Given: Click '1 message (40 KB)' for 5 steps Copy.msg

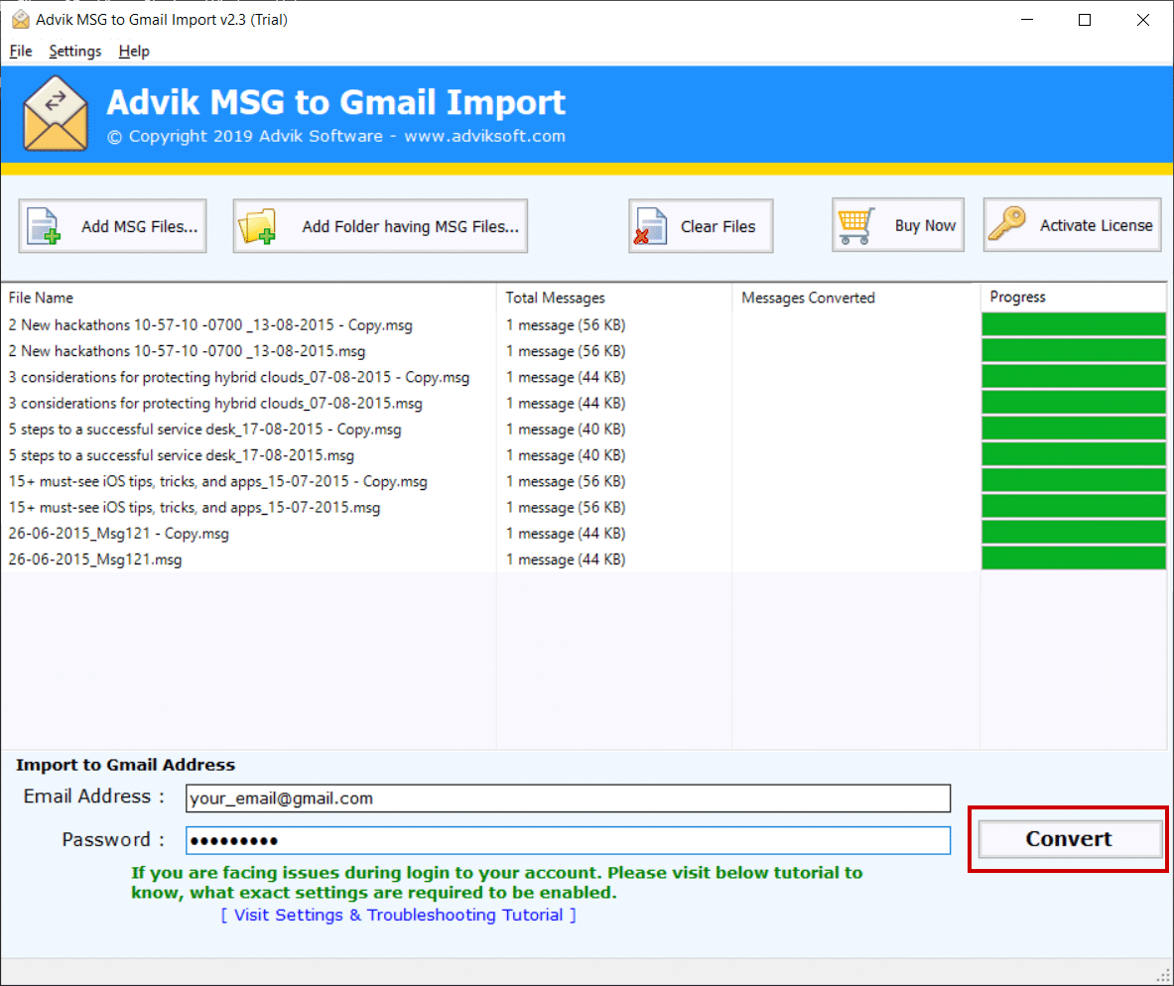Looking at the screenshot, I should (x=566, y=430).
